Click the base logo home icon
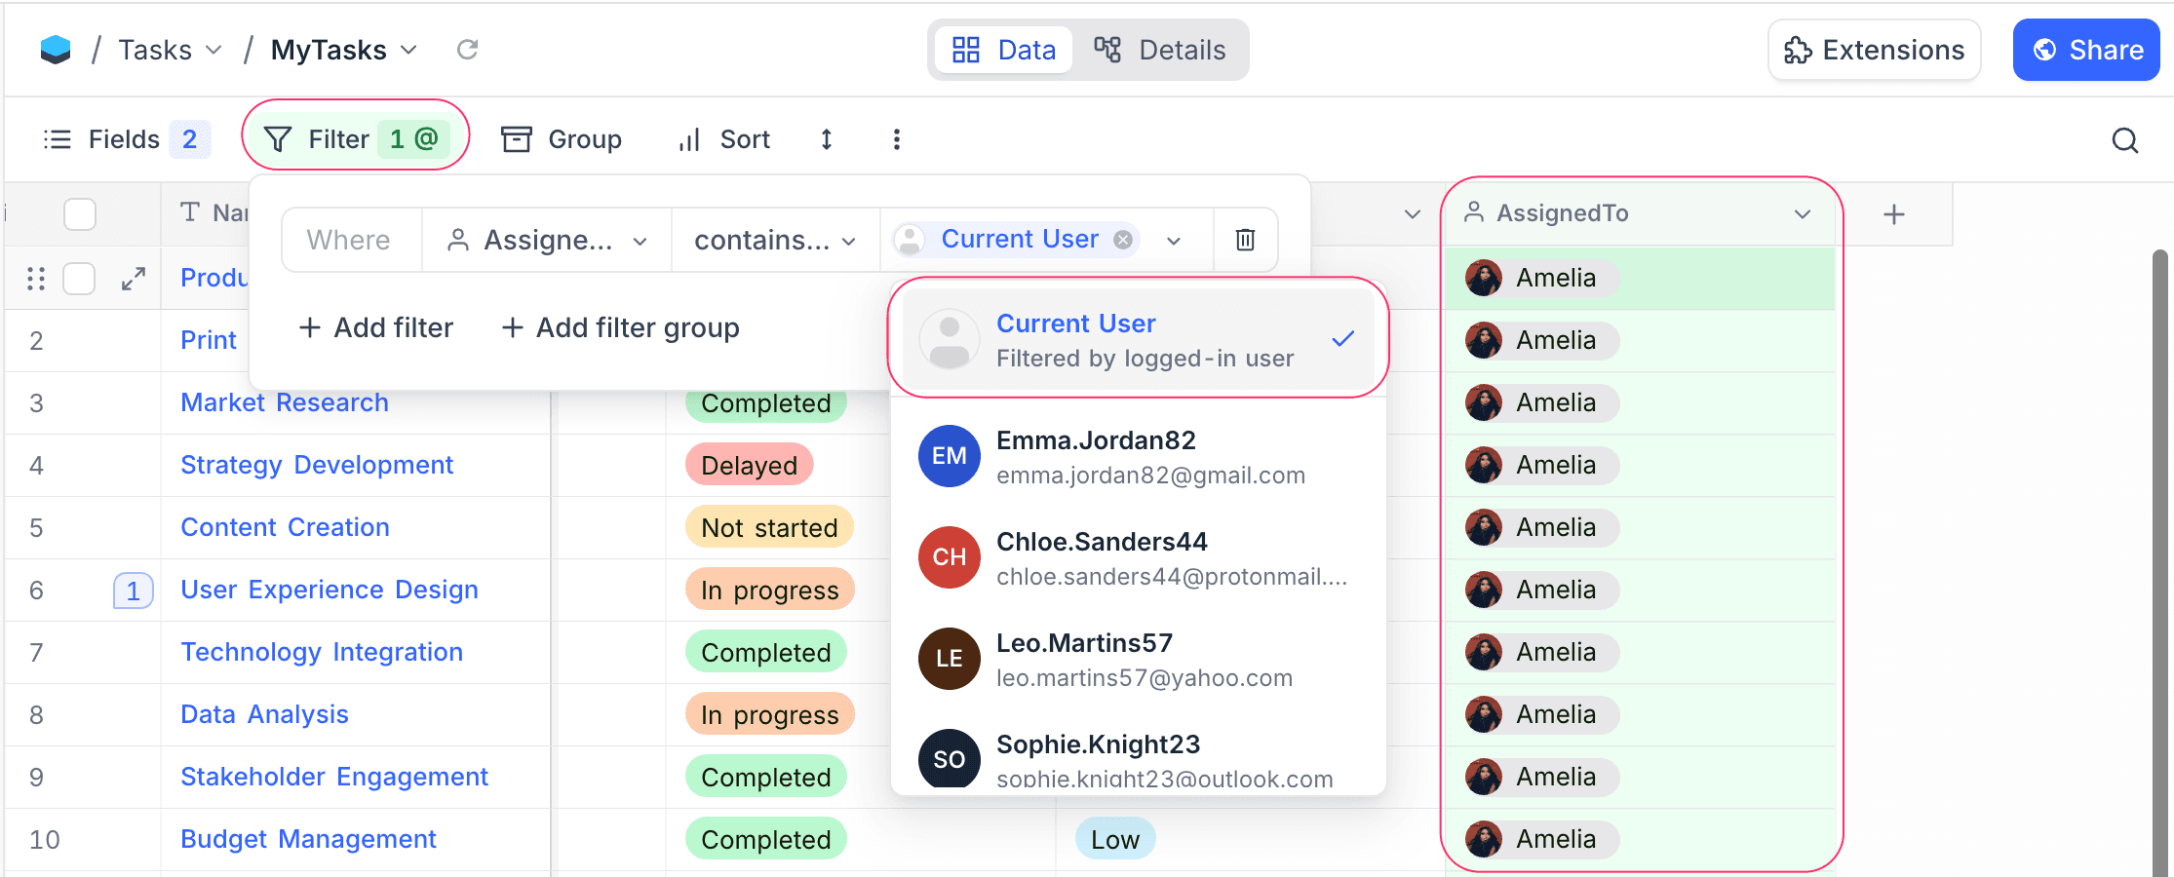The height and width of the screenshot is (877, 2174). tap(56, 50)
